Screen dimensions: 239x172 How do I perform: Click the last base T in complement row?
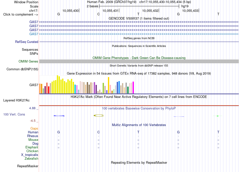point(218,14)
